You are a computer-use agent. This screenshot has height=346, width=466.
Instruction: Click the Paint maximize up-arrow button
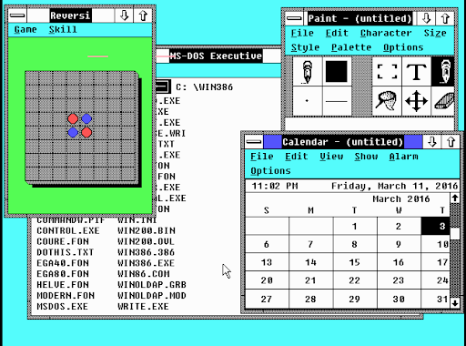[x=445, y=18]
